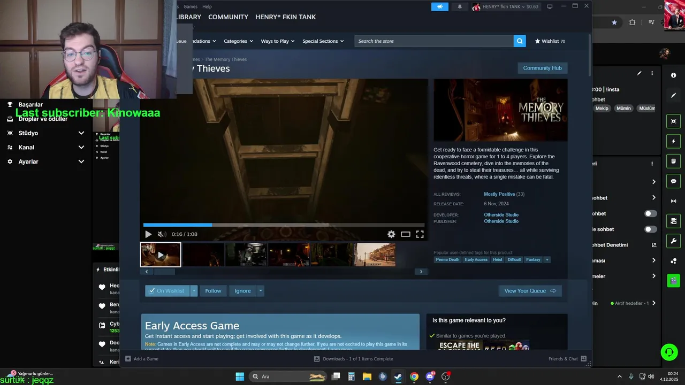685x385 pixels.
Task: Select the Perma Death tag
Action: pyautogui.click(x=447, y=259)
